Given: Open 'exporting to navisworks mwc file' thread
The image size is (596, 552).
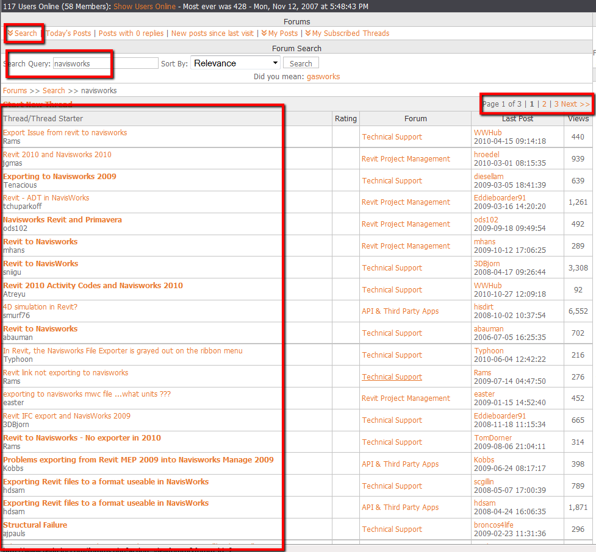Looking at the screenshot, I should 87,394.
